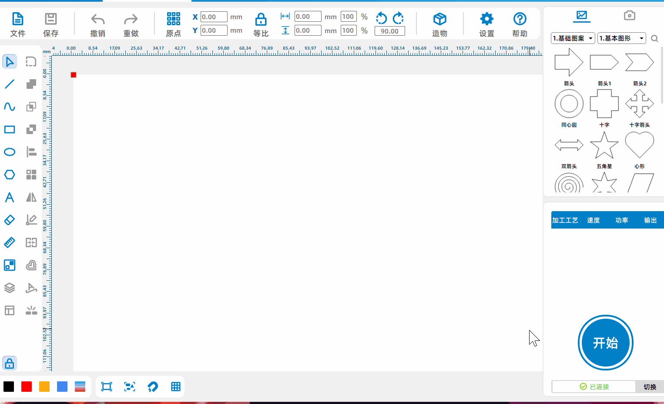The height and width of the screenshot is (404, 664).
Task: Click the shape search magnifier
Action: click(654, 39)
